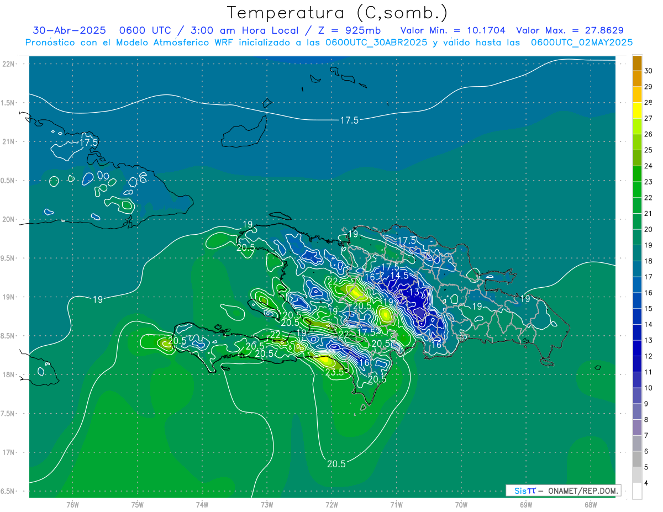
Task: Click the 75W longitude axis label
Action: (137, 505)
